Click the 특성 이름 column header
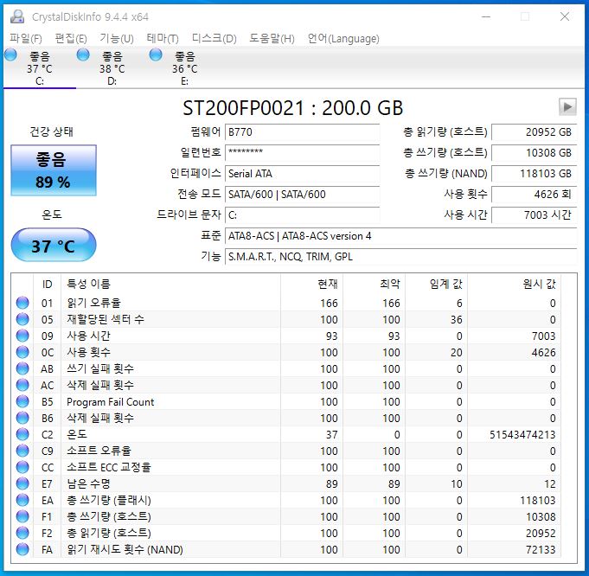Image resolution: width=589 pixels, height=576 pixels. click(x=170, y=284)
